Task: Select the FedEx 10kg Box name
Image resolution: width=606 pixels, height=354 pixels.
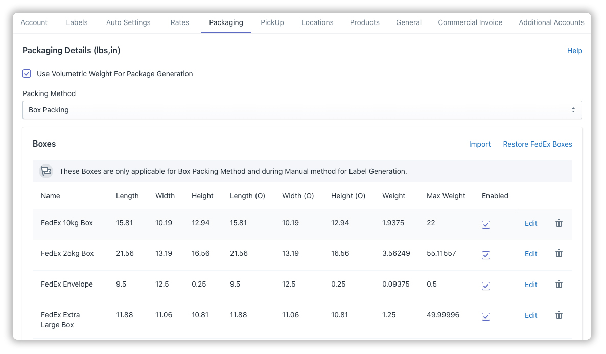Action: [x=67, y=223]
